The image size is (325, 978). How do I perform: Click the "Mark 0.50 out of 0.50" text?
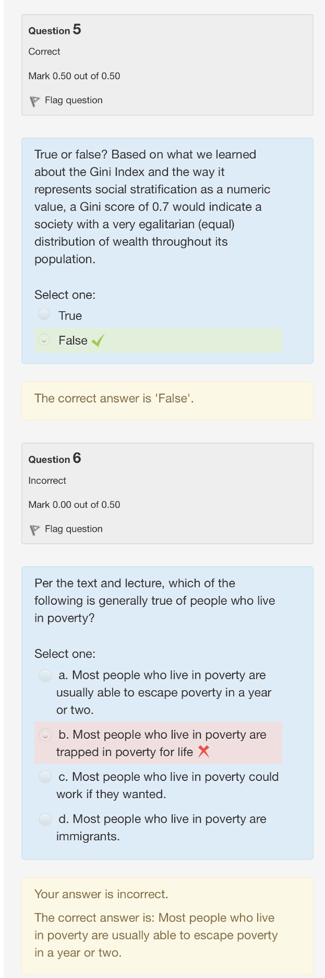[74, 76]
